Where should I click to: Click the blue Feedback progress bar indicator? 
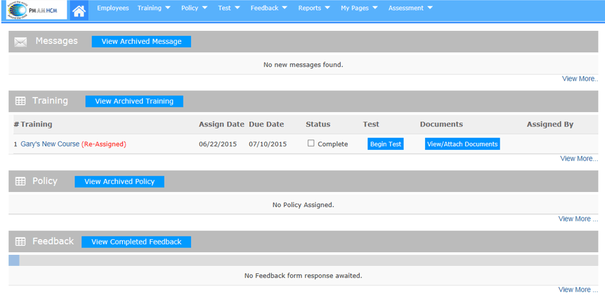14,260
